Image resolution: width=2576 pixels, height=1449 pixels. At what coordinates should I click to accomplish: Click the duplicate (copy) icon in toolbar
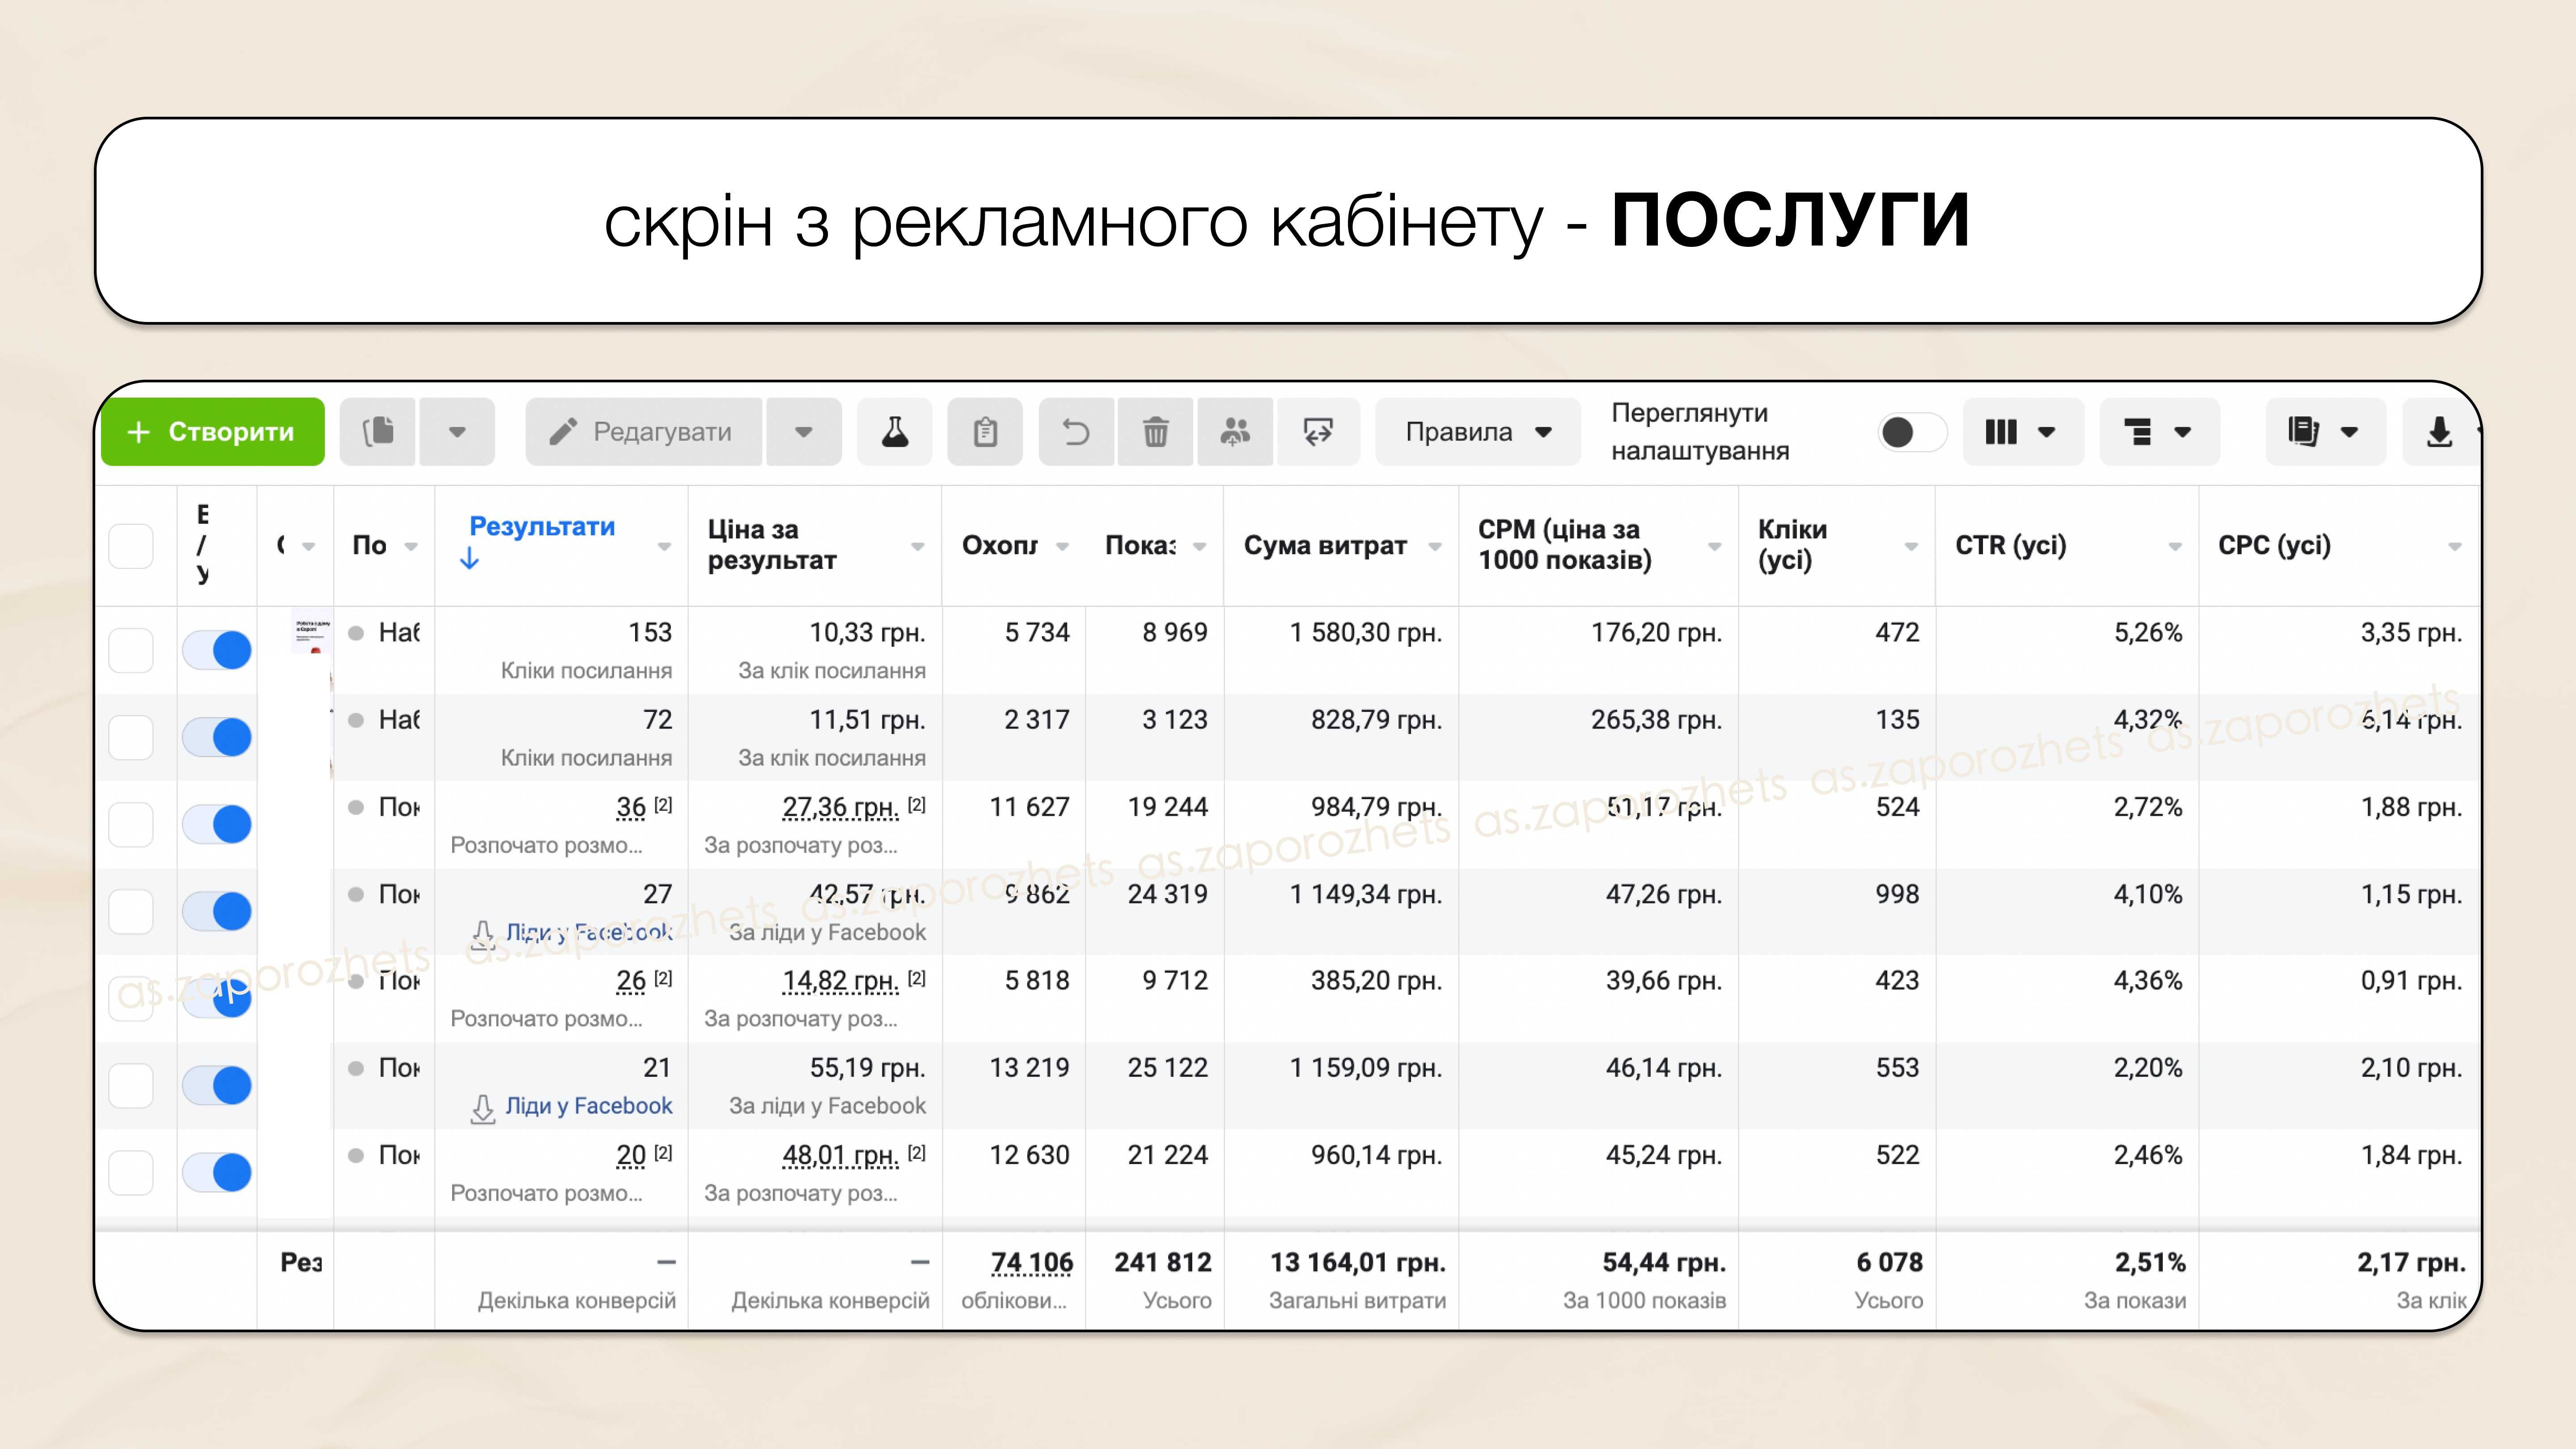pyautogui.click(x=378, y=432)
